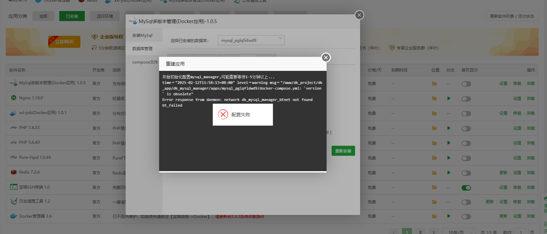Click the Redis cube icon in software list
Viewport: 547px width, 234px height.
click(14, 172)
